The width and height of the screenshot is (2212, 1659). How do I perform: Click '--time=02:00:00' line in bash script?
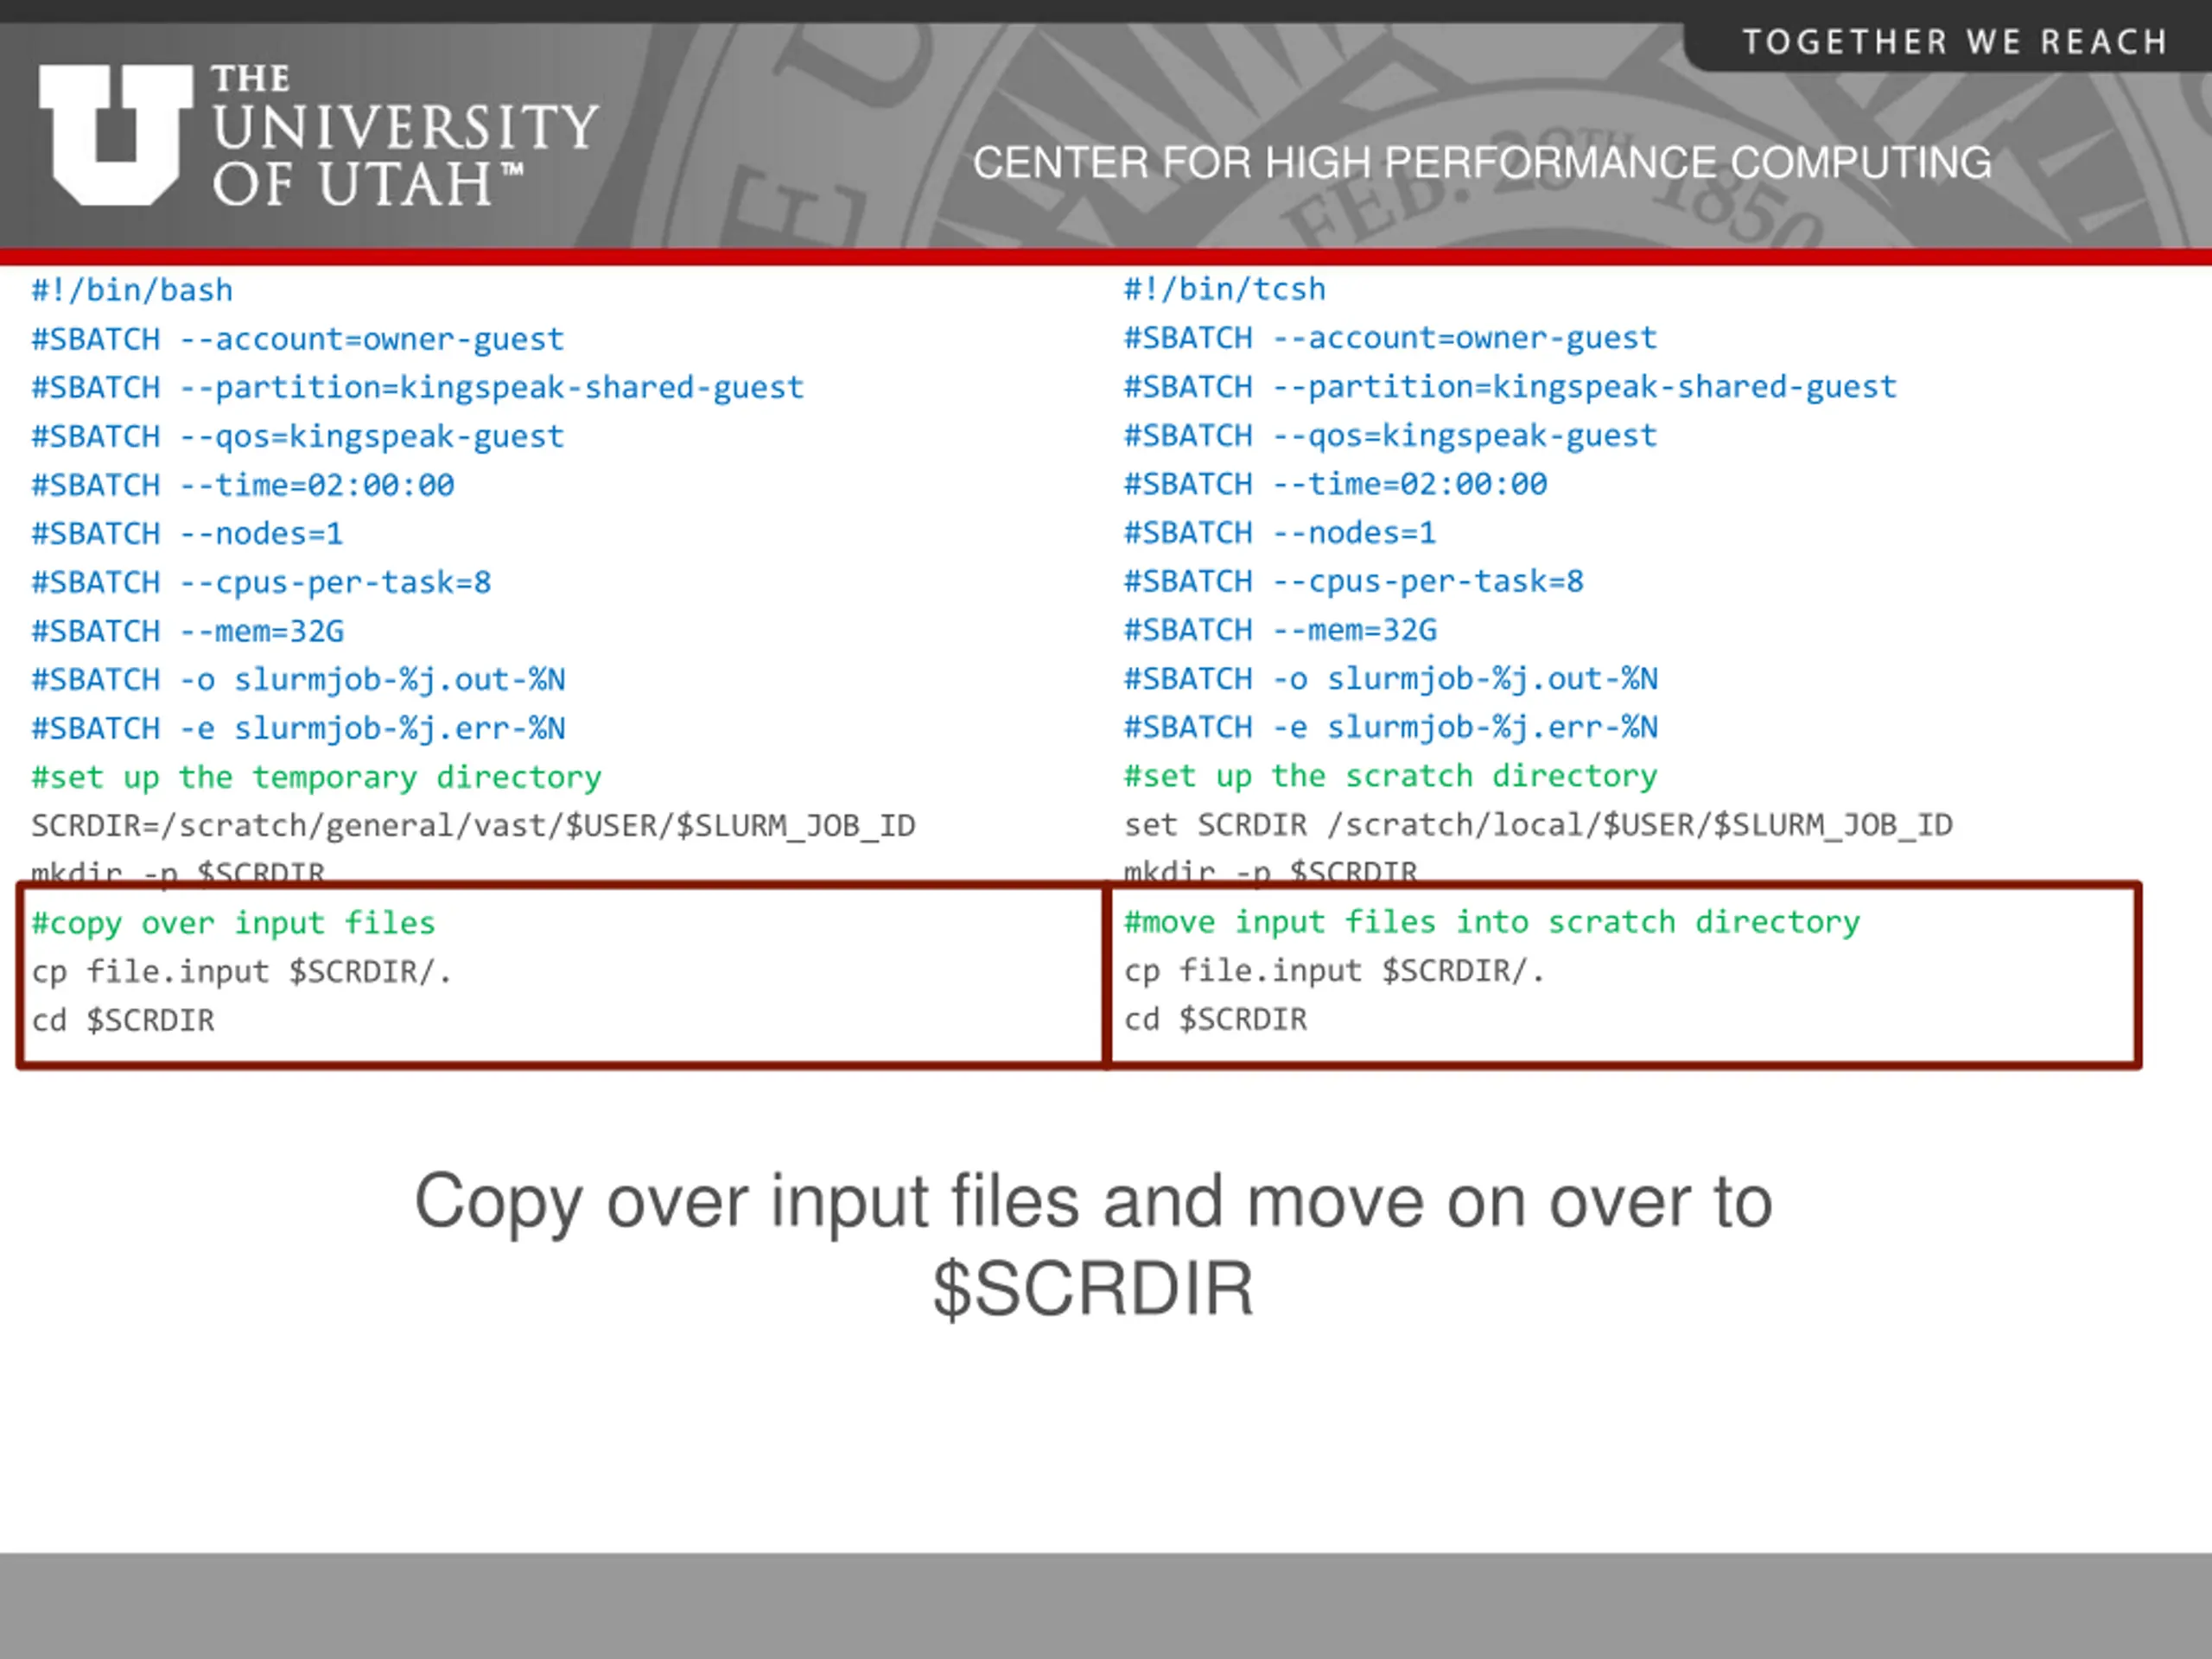[x=243, y=485]
